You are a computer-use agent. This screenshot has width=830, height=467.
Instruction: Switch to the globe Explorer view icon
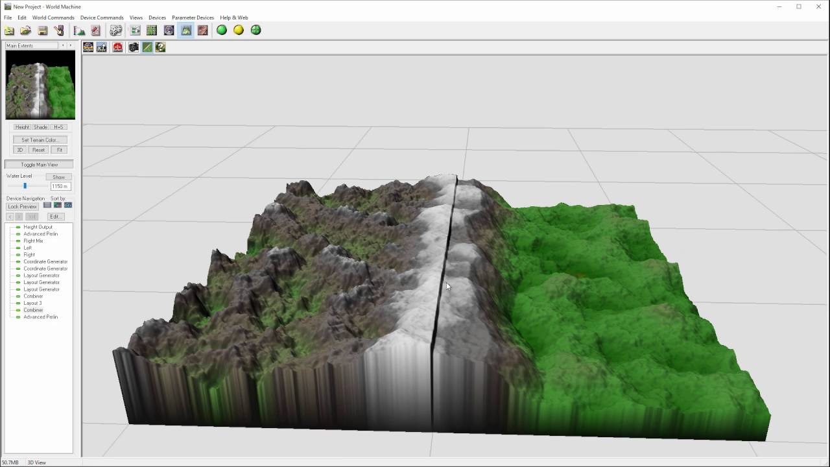tap(169, 30)
